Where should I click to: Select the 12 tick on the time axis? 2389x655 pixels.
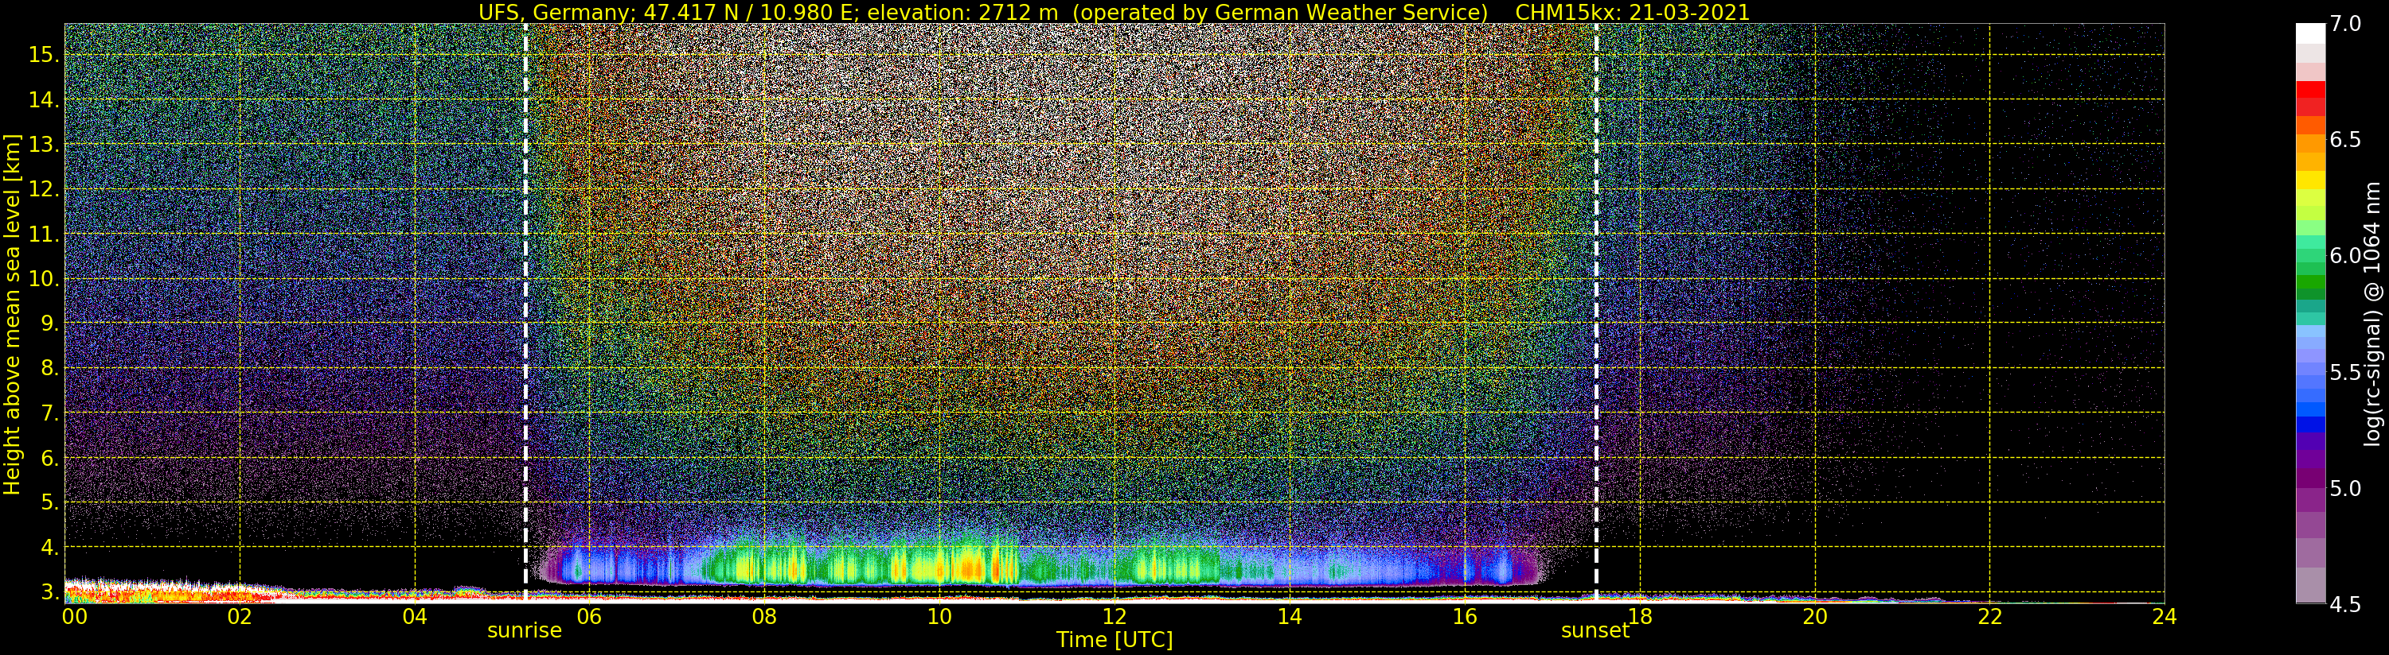pyautogui.click(x=1114, y=617)
